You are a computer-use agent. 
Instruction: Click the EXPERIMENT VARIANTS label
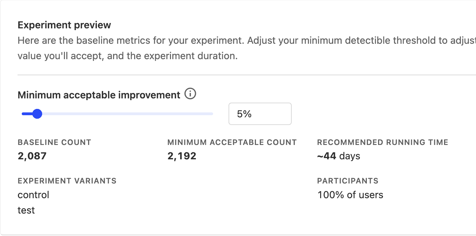(67, 181)
